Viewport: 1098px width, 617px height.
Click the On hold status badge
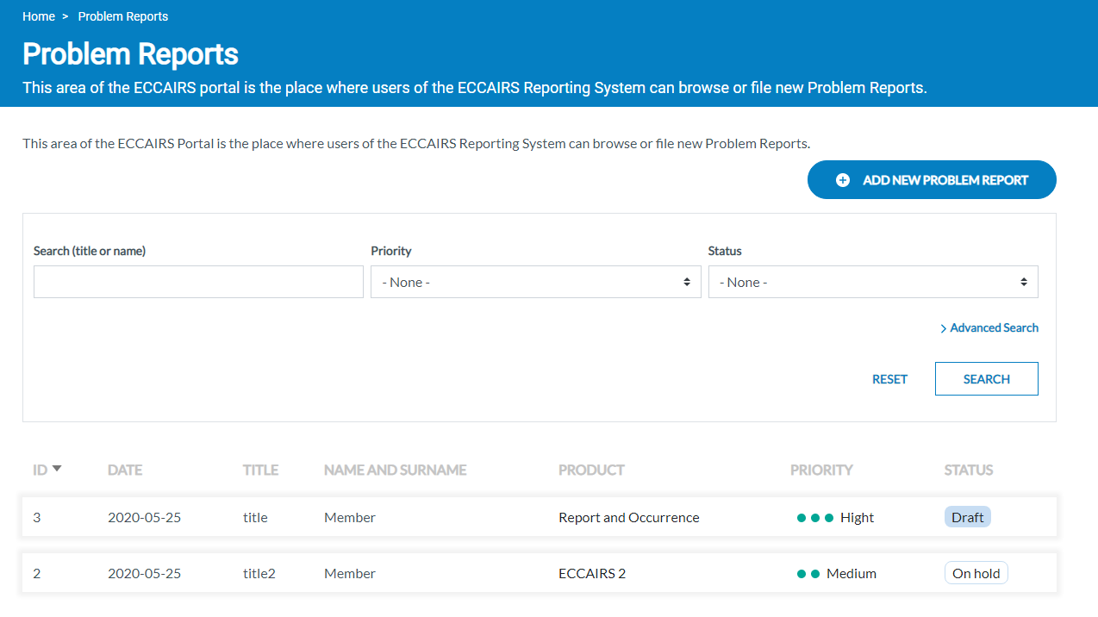click(x=976, y=573)
